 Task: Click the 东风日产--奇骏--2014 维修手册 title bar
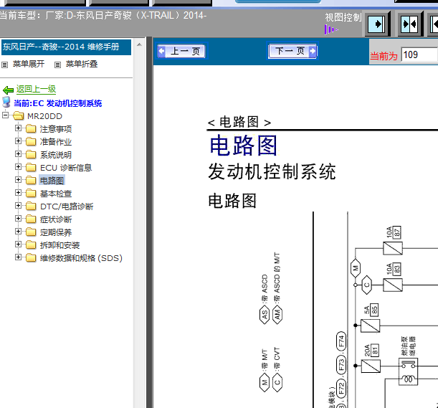66,47
